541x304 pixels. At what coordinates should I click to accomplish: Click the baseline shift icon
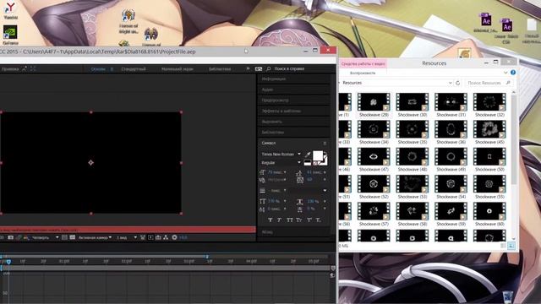[x=262, y=209]
